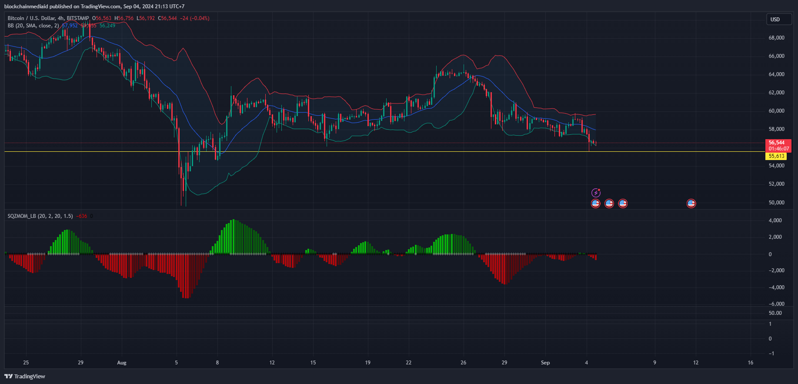Screen dimensions: 798x384
Task: Click the -4,000 momentum axis label
Action: pyautogui.click(x=777, y=287)
